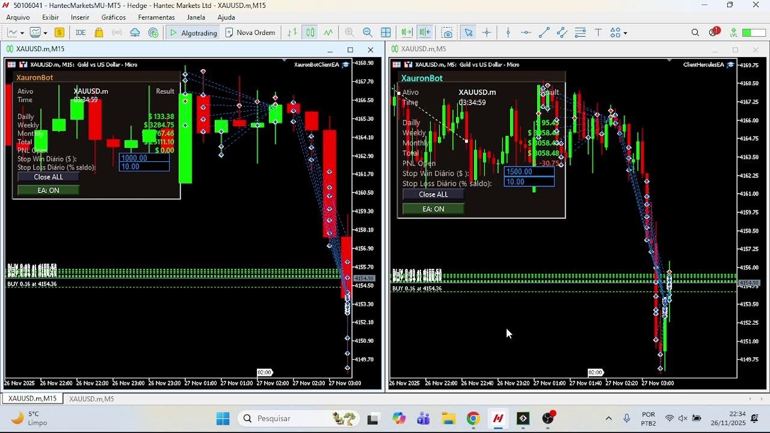The width and height of the screenshot is (770, 433).
Task: Toggle chart auto-scroll to latest bar
Action: coord(407,32)
